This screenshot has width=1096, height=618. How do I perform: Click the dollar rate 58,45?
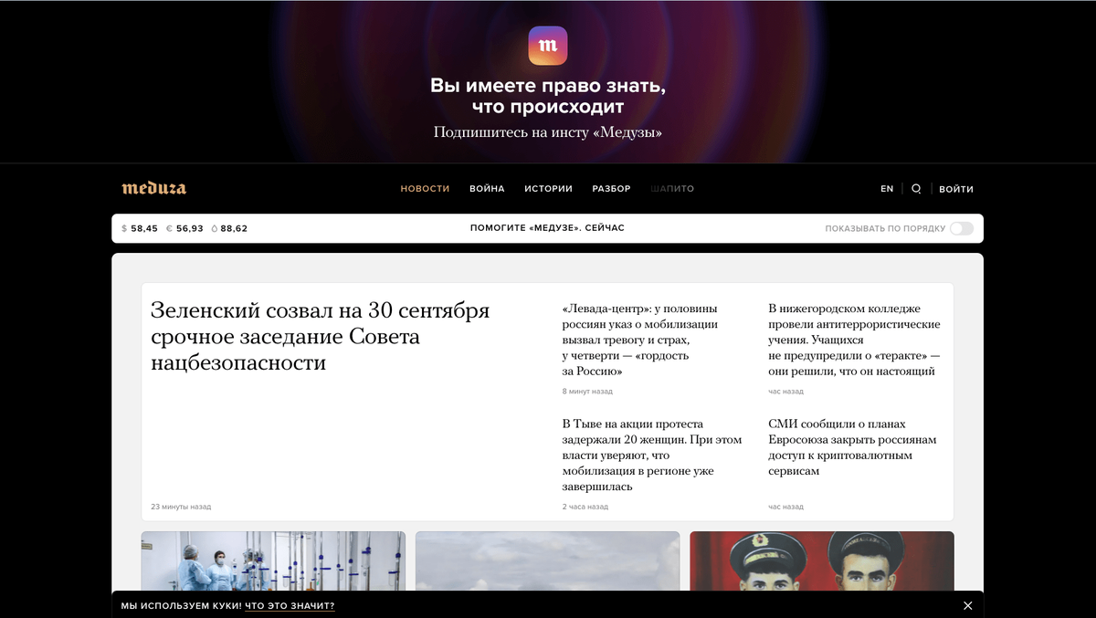point(140,228)
